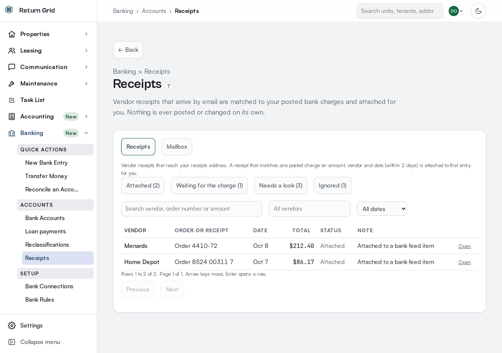This screenshot has height=353, width=502.
Task: Open Loan payments in sidebar
Action: 45,232
